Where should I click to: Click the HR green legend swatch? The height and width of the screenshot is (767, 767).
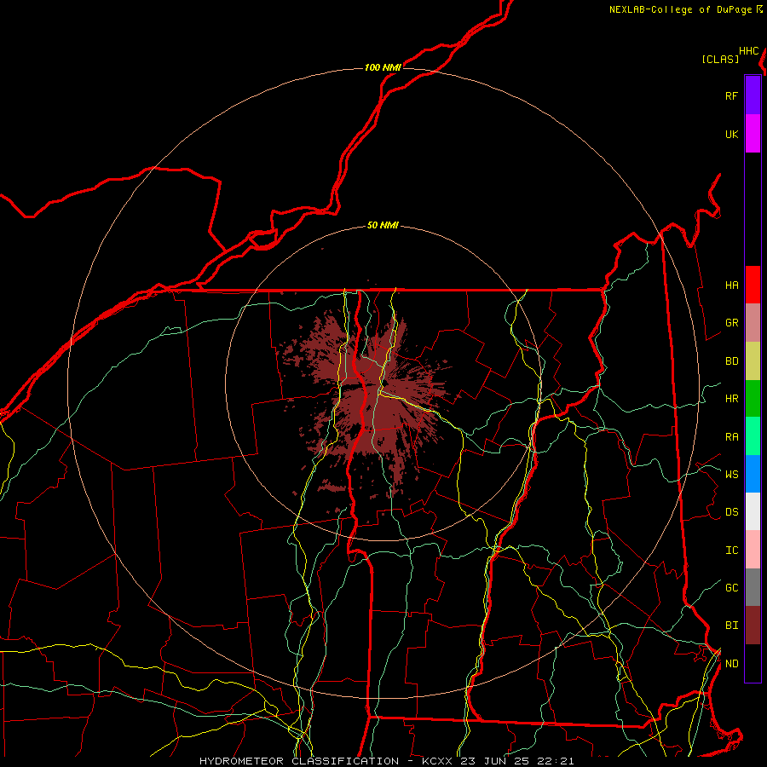[x=753, y=399]
